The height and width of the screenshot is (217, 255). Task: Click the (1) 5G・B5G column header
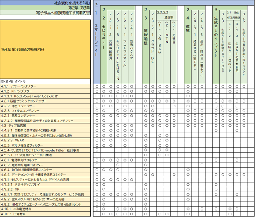(x=160, y=52)
